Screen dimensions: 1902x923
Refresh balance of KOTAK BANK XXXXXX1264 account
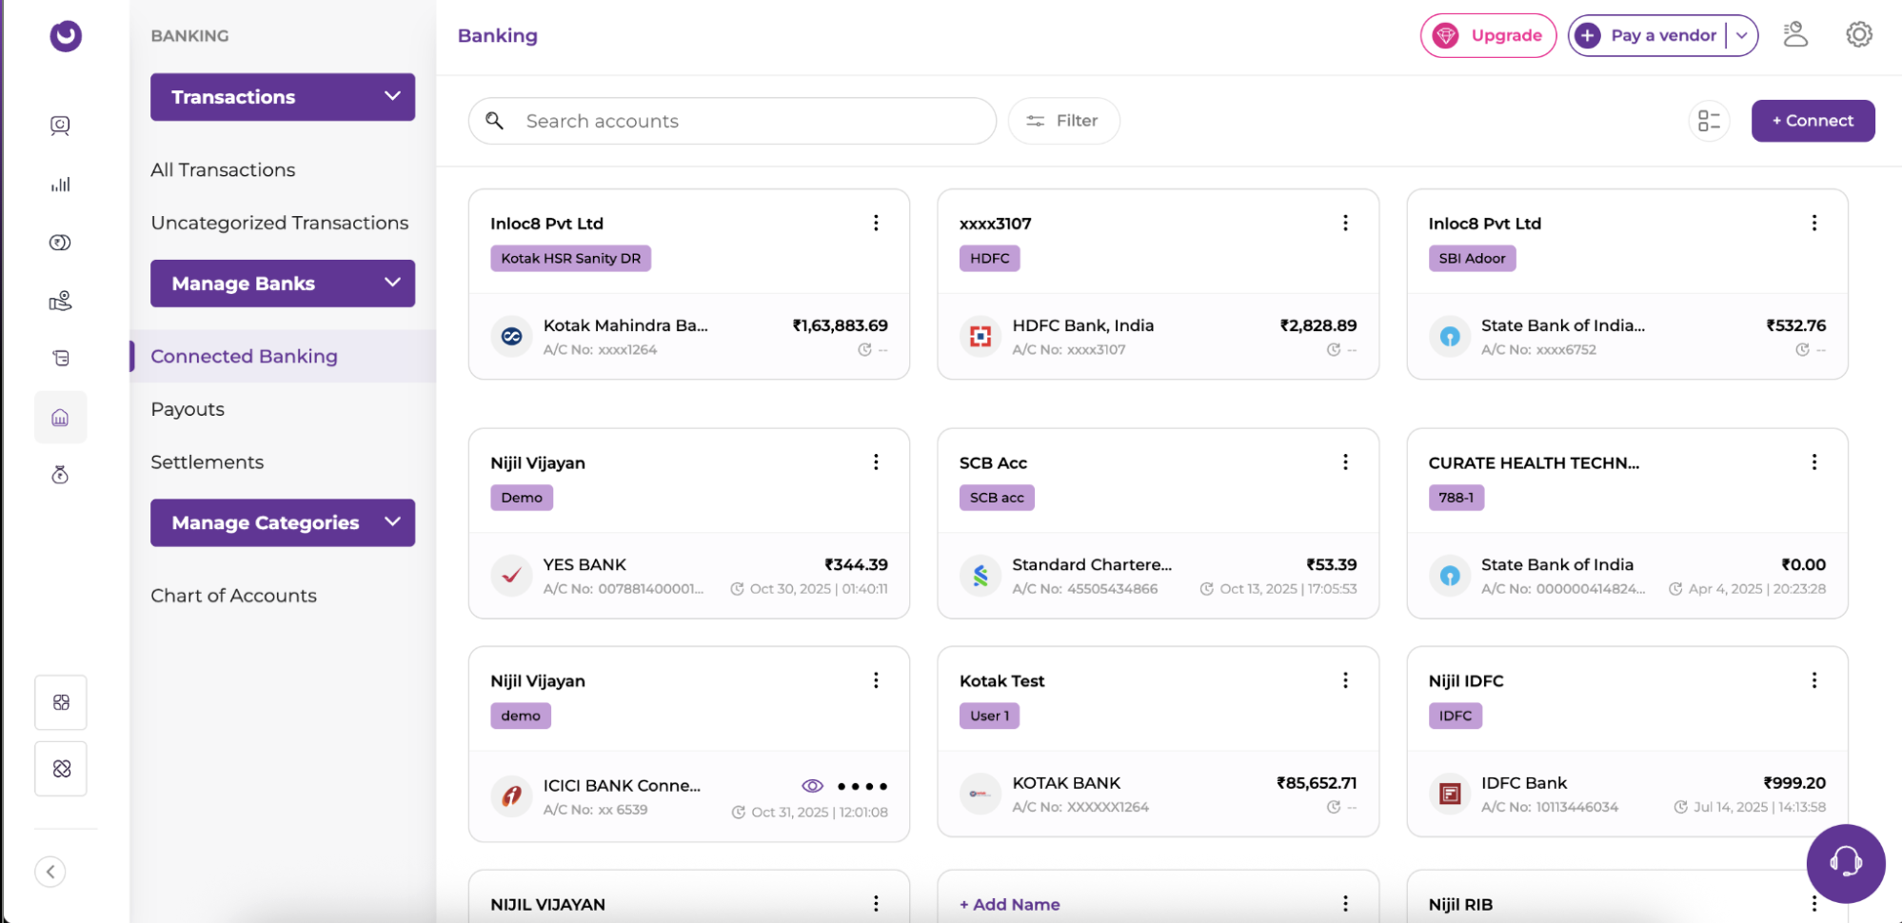(x=1334, y=807)
